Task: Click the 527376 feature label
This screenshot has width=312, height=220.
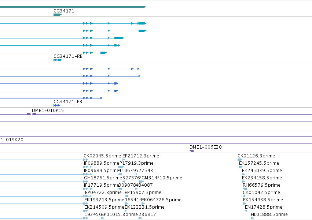Action: (x=131, y=178)
